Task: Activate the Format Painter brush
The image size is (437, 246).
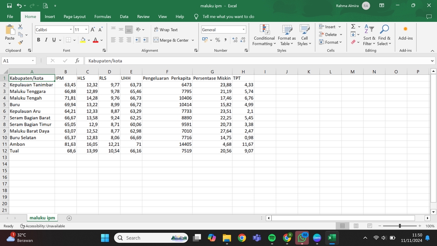Action: [x=20, y=42]
